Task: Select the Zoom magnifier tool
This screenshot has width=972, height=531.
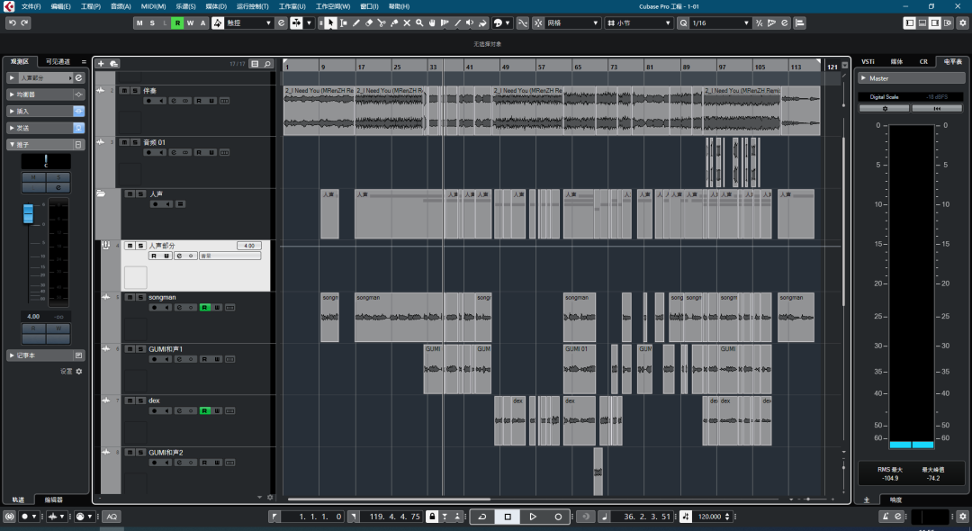Action: [x=419, y=22]
